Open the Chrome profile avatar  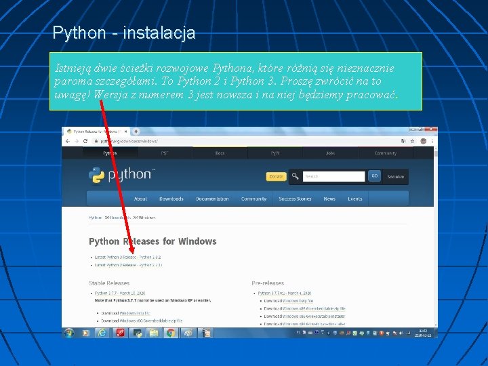tap(423, 141)
